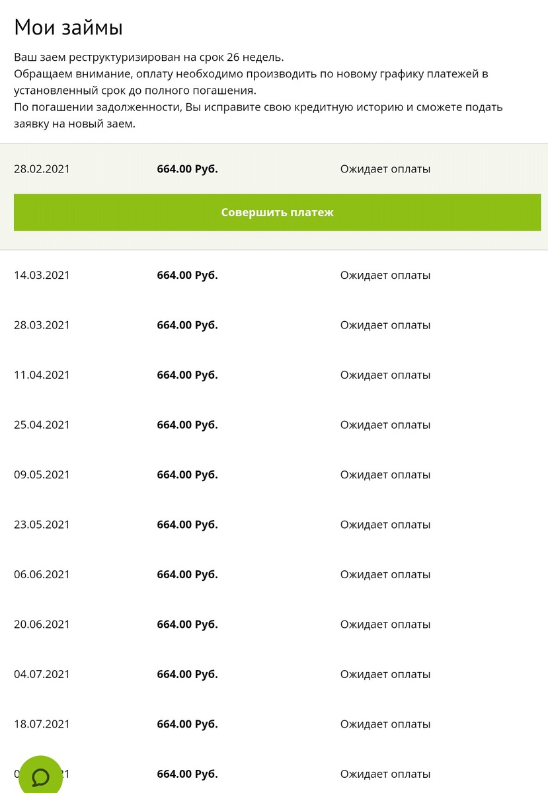Click the 664.00 Руб. amount for 14.03.2021
548x793 pixels.
(187, 275)
